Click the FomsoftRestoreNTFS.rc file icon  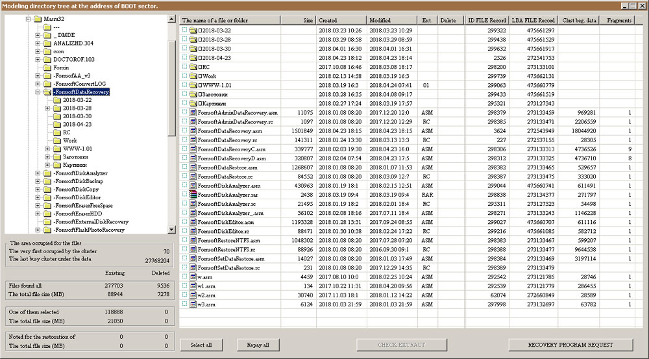(193, 249)
